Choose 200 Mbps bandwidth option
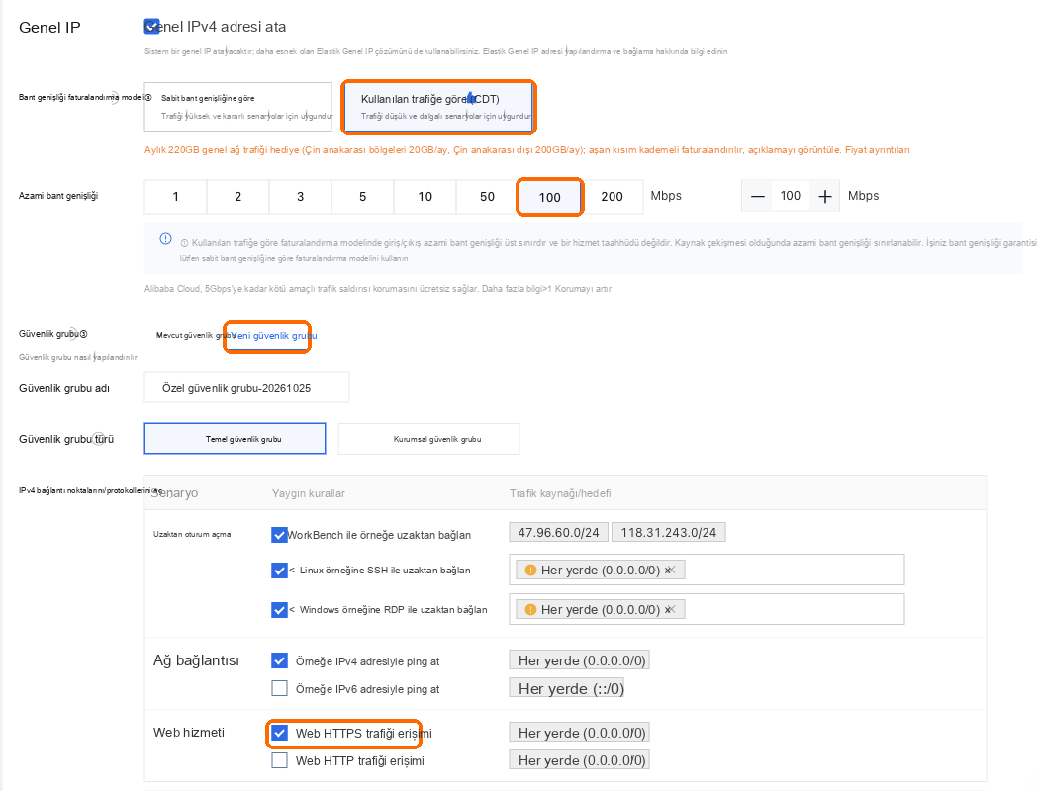Screen dimensions: 1039x791 pyautogui.click(x=612, y=197)
